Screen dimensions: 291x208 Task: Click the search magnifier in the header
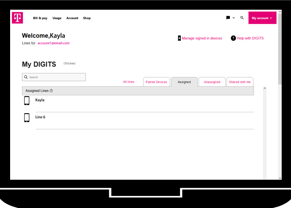[242, 18]
